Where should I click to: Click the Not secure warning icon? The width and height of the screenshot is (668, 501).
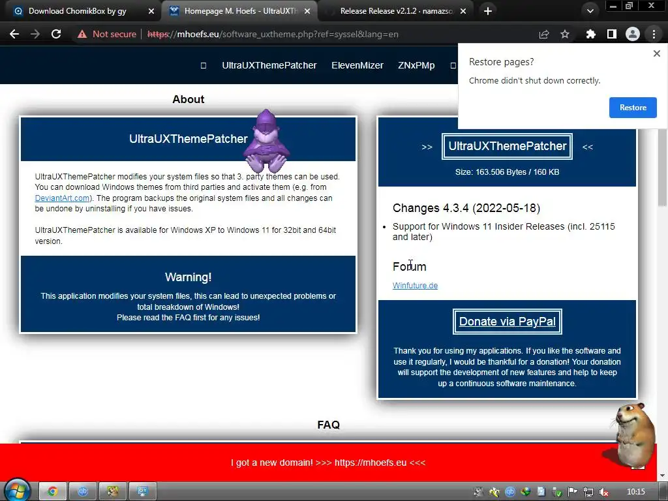pyautogui.click(x=82, y=34)
